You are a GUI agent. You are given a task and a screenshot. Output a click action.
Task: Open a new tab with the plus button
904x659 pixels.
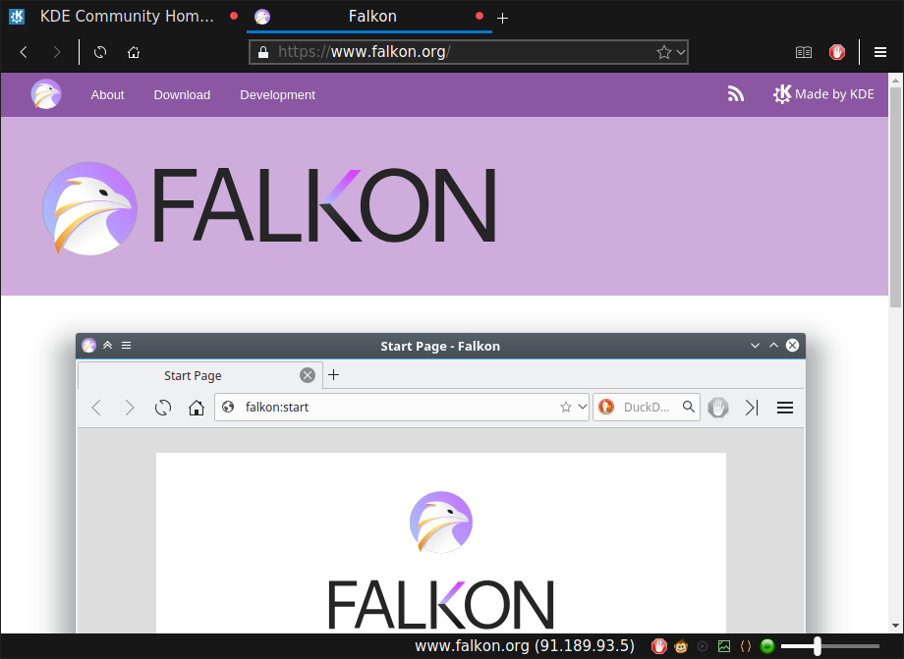(x=503, y=19)
